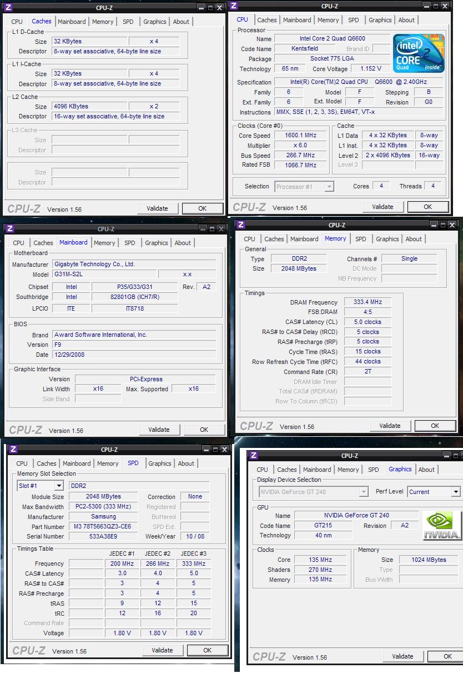Viewport: 463px width, 673px height.
Task: Click OK in the SPD window
Action: [207, 650]
